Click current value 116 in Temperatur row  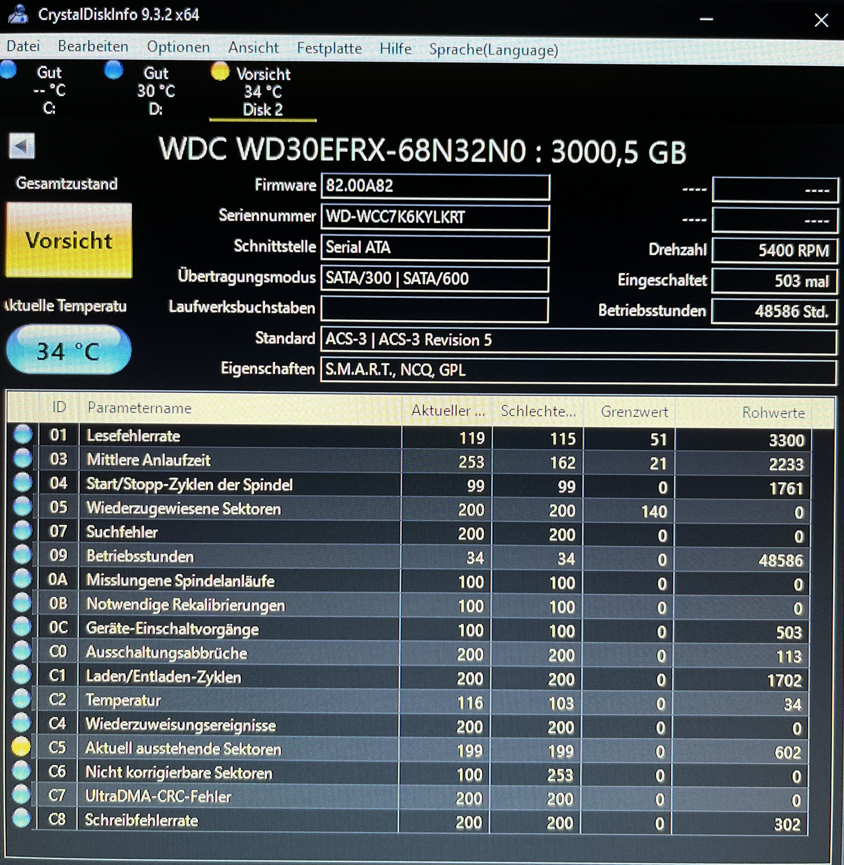coord(470,702)
